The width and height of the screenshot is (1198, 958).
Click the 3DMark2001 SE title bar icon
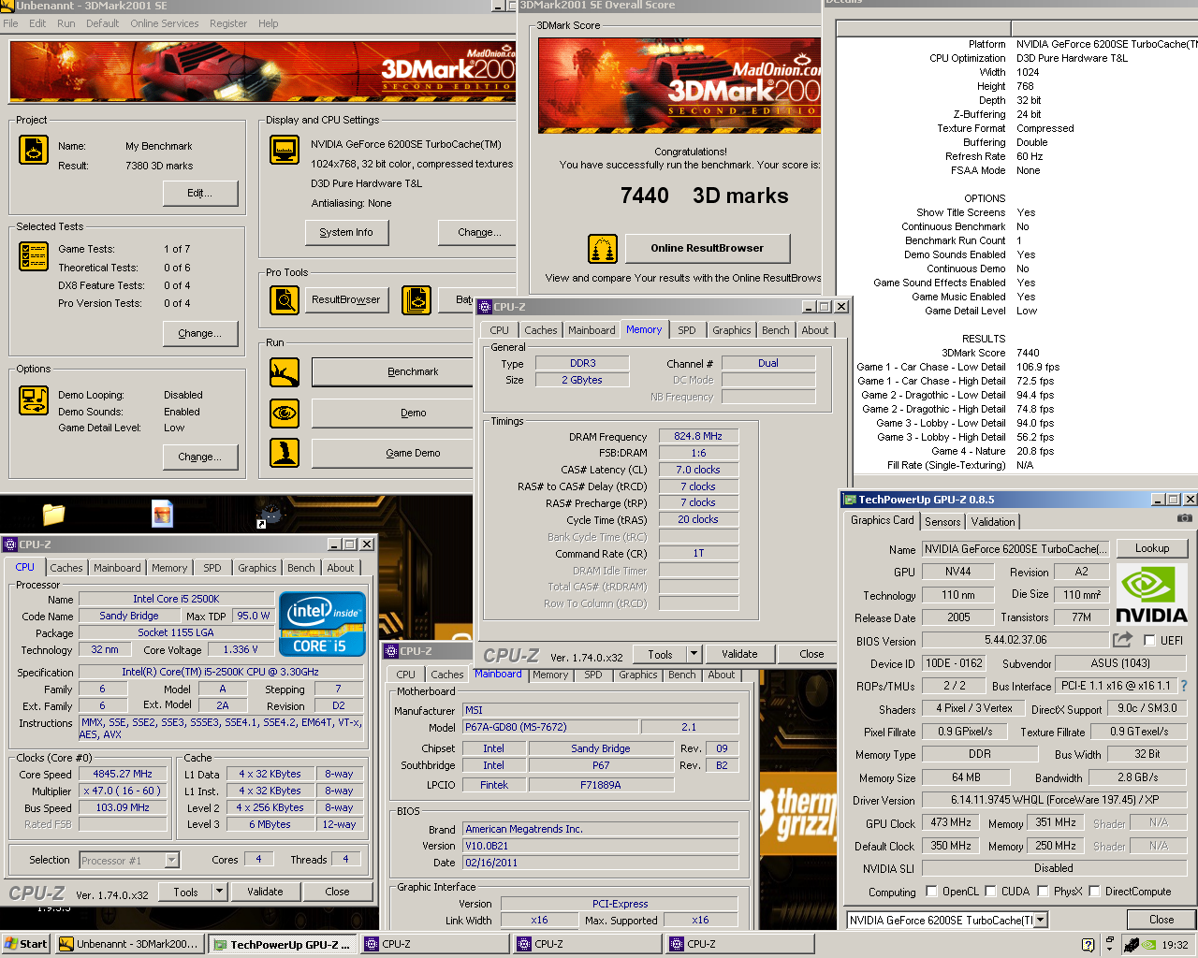[x=7, y=6]
